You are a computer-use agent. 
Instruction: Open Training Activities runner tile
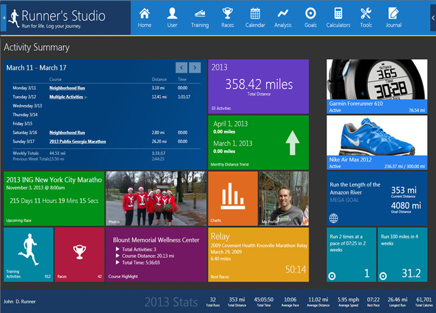29,254
